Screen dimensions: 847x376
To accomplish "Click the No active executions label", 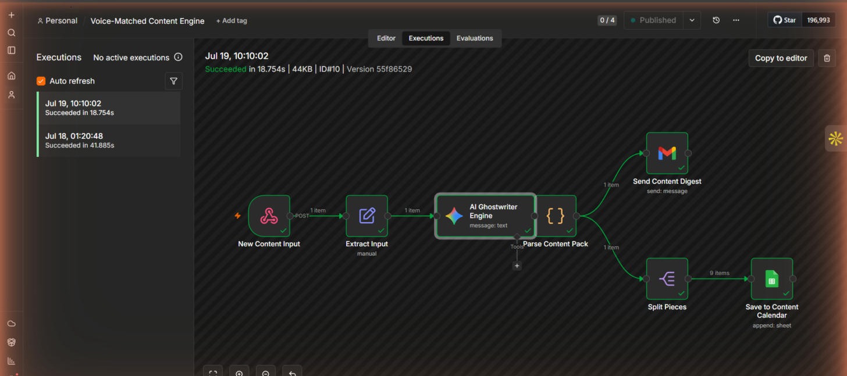I will tap(131, 58).
